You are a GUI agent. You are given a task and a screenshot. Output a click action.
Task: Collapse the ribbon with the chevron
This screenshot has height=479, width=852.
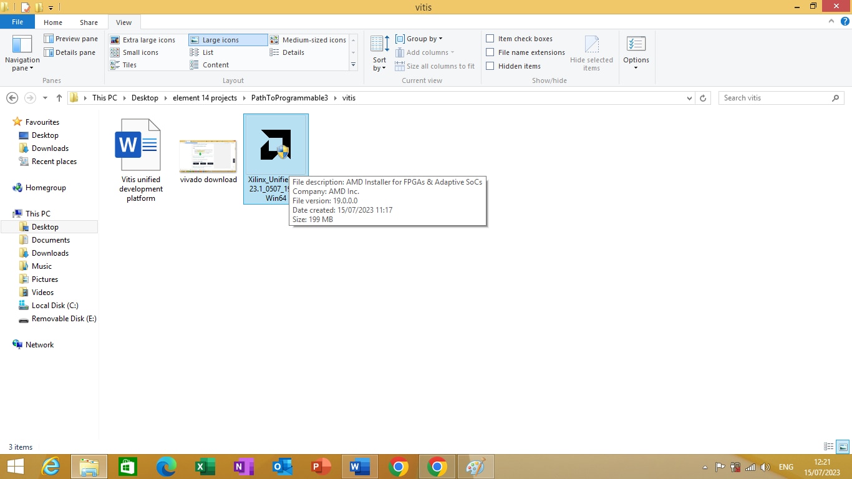[831, 21]
